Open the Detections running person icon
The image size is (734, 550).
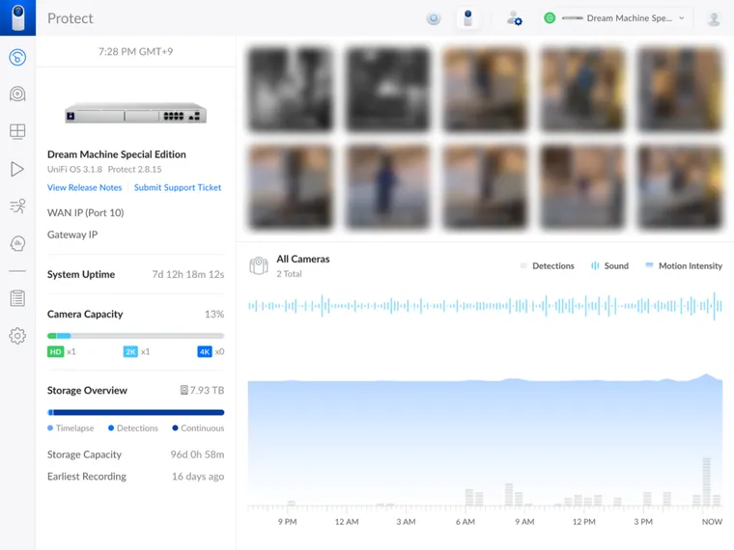tap(17, 206)
